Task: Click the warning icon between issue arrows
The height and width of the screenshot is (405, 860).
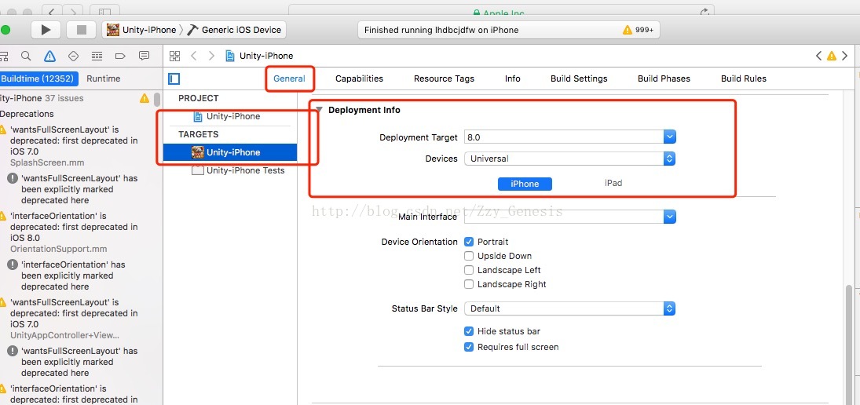Action: (832, 56)
